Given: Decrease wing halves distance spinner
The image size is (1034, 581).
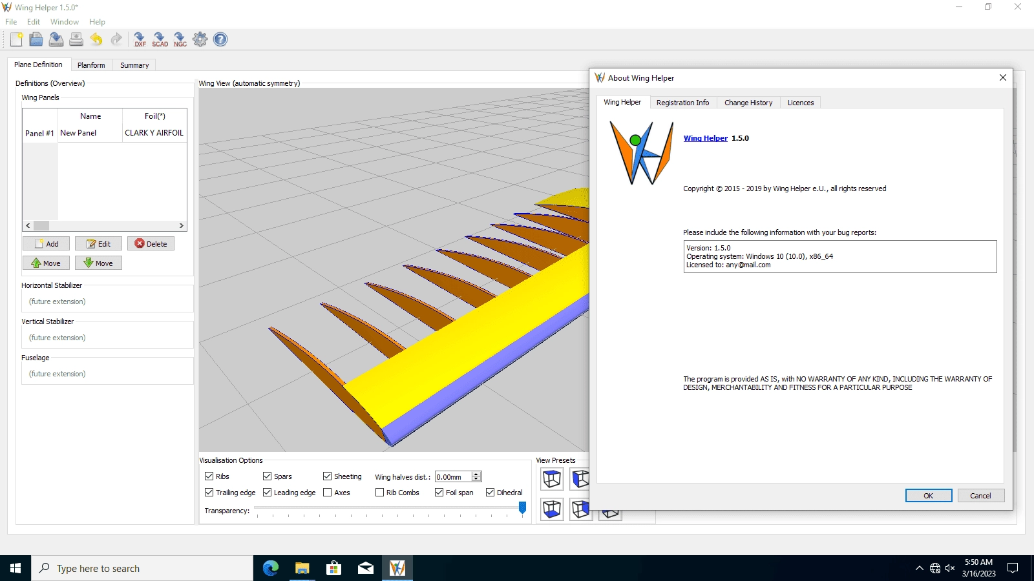Looking at the screenshot, I should click(476, 479).
